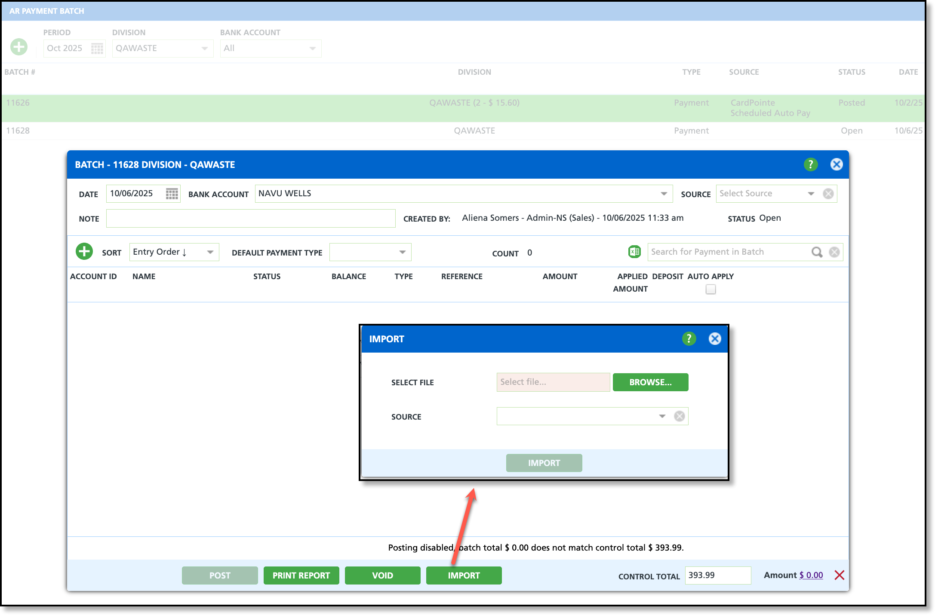The image size is (935, 615).
Task: Toggle the Auto Apply checkbox
Action: tap(710, 289)
